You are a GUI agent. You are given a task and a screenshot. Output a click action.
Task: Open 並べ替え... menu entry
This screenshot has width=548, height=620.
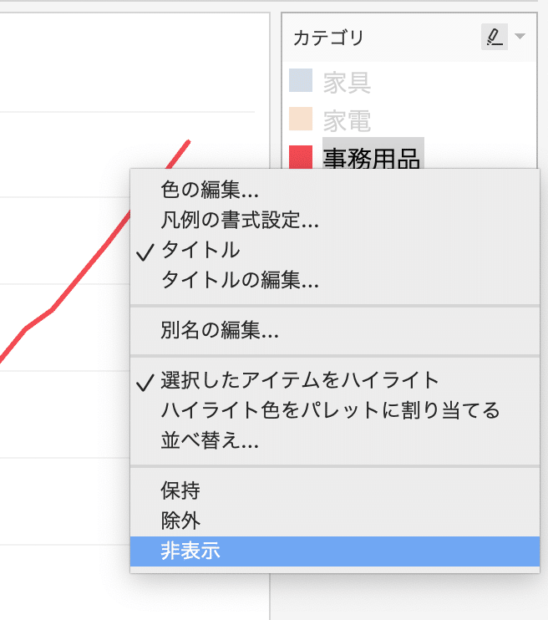(x=335, y=440)
